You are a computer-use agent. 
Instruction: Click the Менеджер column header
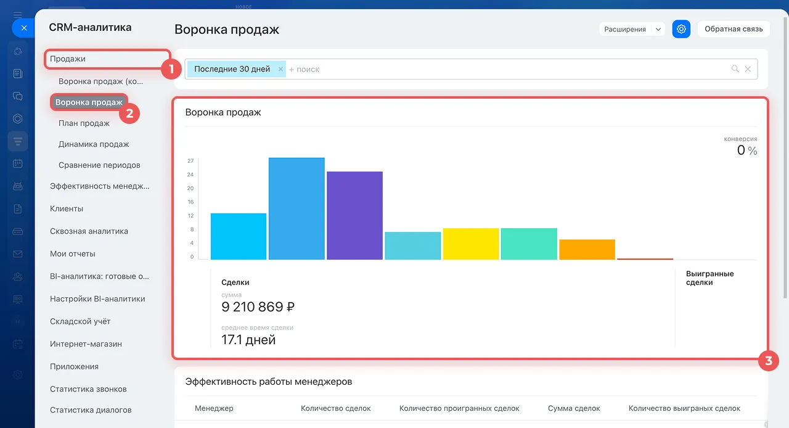coord(214,408)
